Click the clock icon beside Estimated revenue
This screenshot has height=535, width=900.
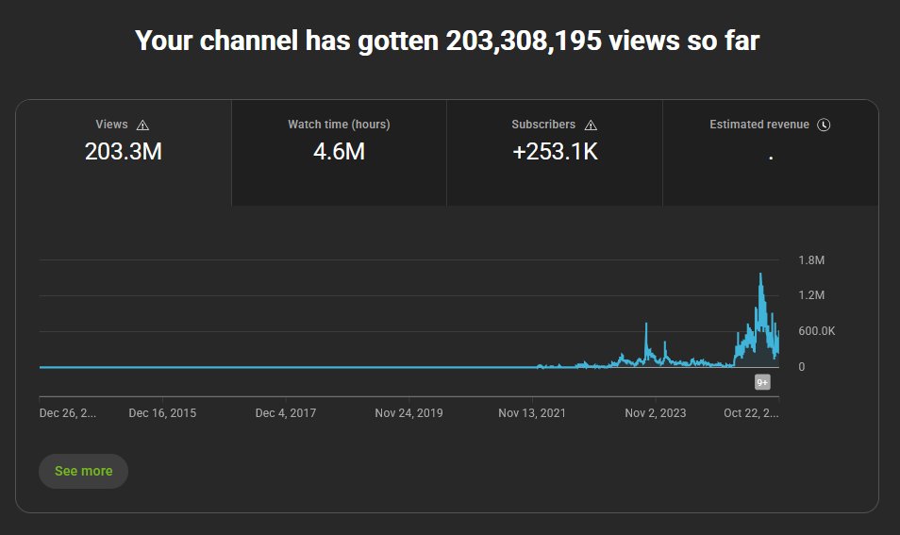[x=824, y=125]
